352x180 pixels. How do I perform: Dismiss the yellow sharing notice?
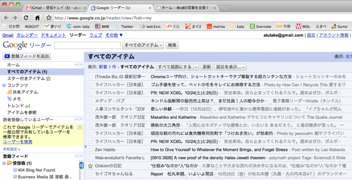pyautogui.click(x=80, y=128)
